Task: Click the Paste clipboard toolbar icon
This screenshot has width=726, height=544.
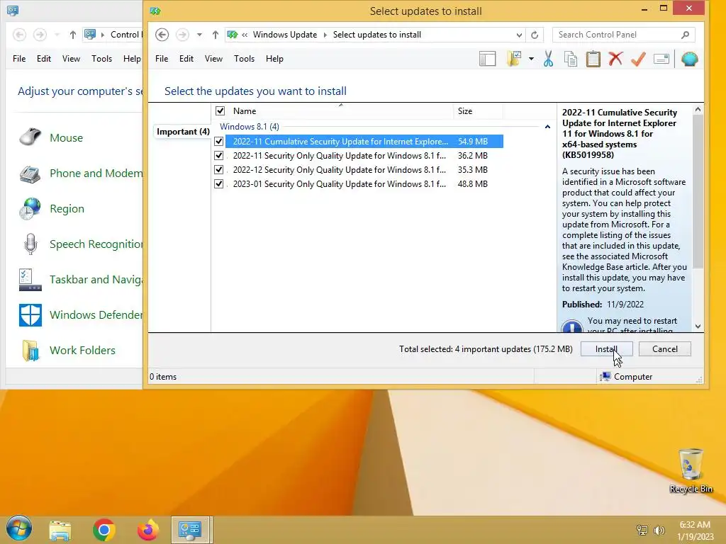Action: [593, 59]
